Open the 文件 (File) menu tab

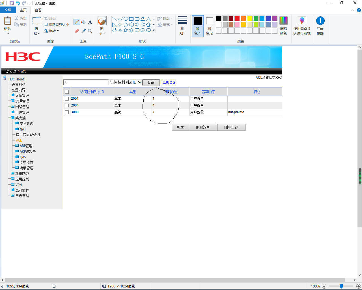8,10
